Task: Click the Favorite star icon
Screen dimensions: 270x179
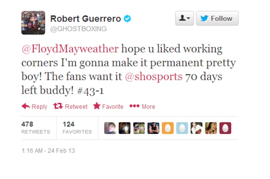Action: pos(97,106)
